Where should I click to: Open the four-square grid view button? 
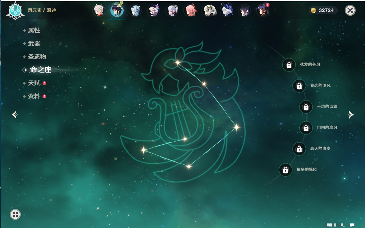[15, 214]
